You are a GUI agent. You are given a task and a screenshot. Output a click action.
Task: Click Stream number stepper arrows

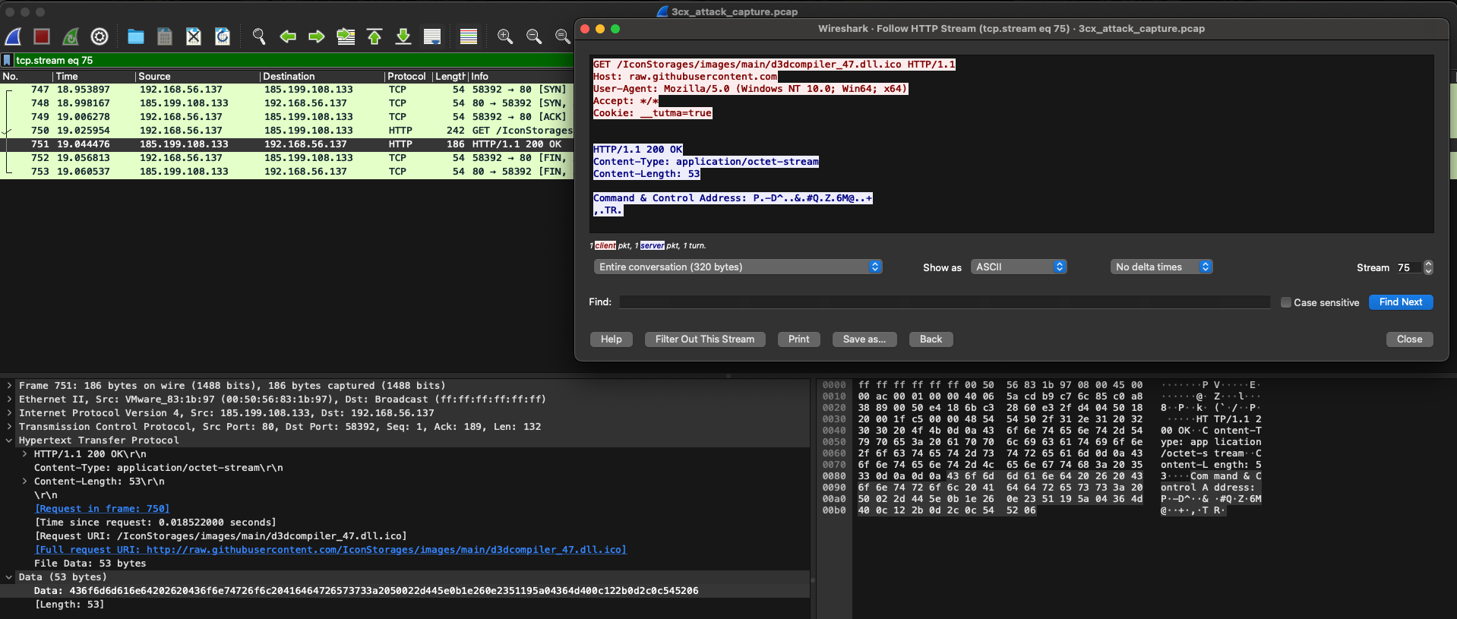coord(1428,267)
